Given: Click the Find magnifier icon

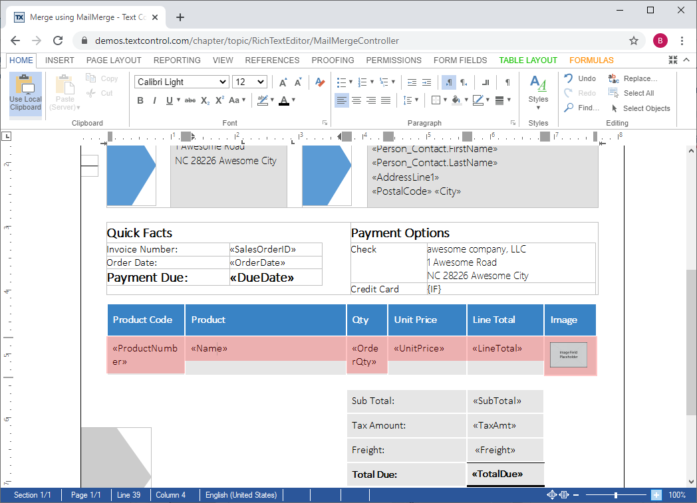Looking at the screenshot, I should (569, 108).
